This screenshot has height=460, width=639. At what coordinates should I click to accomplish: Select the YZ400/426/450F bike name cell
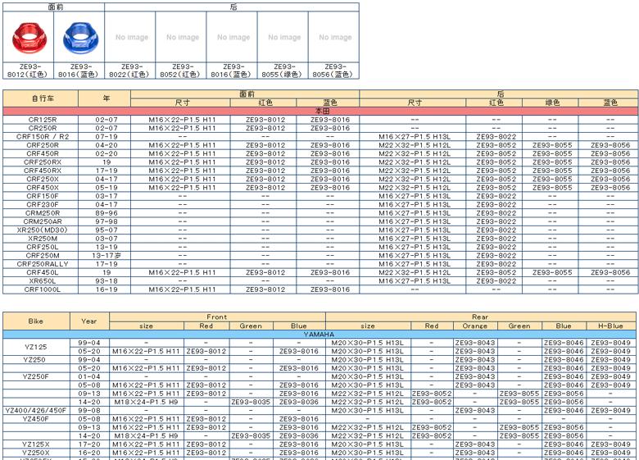click(x=36, y=411)
